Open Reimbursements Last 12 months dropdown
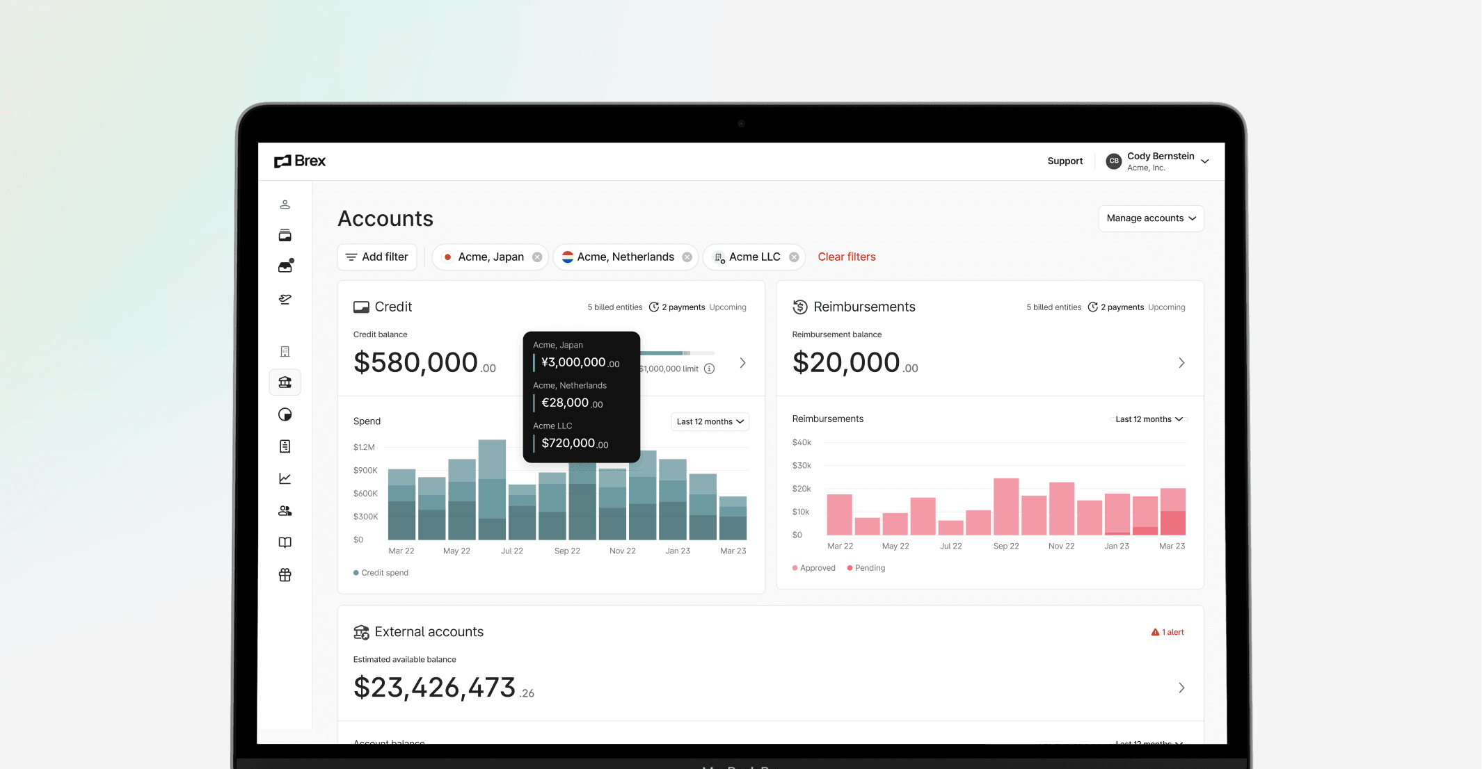The width and height of the screenshot is (1482, 769). point(1149,419)
